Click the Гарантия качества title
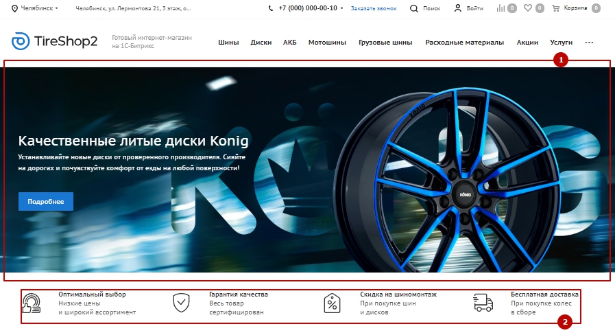The image size is (615, 335). (x=239, y=294)
